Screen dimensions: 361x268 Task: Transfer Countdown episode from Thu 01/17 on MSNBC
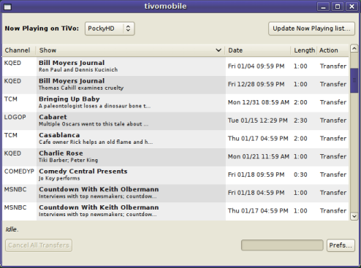333,211
